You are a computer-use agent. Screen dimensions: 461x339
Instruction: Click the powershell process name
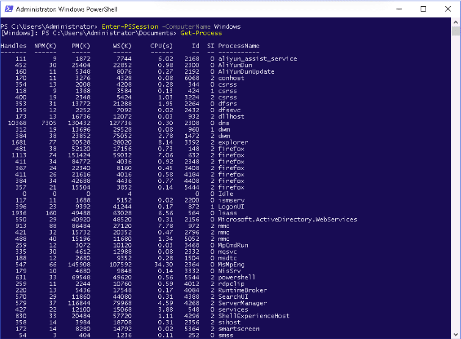(x=237, y=277)
